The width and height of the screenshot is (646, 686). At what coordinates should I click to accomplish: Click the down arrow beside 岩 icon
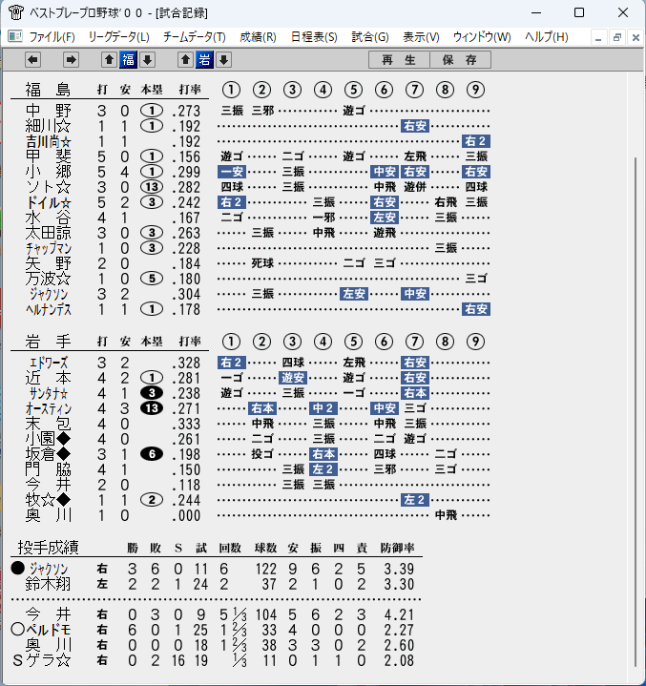[x=223, y=59]
